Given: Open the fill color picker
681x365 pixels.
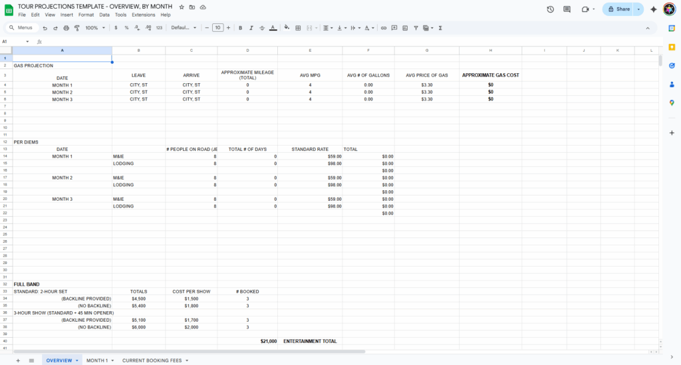Looking at the screenshot, I should pos(287,28).
